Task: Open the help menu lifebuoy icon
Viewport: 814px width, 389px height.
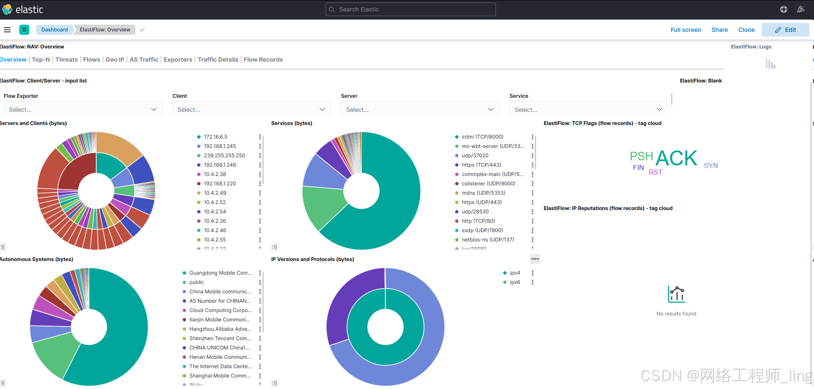Action: tap(784, 9)
